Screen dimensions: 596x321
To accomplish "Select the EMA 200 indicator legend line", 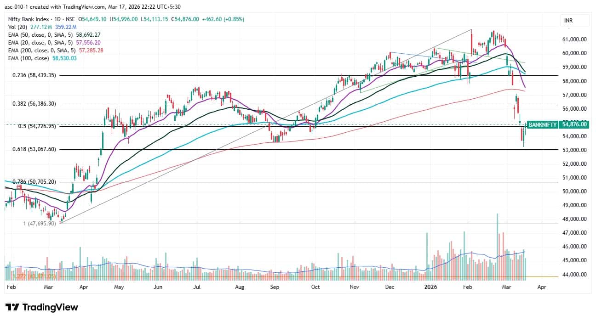I will pyautogui.click(x=55, y=50).
